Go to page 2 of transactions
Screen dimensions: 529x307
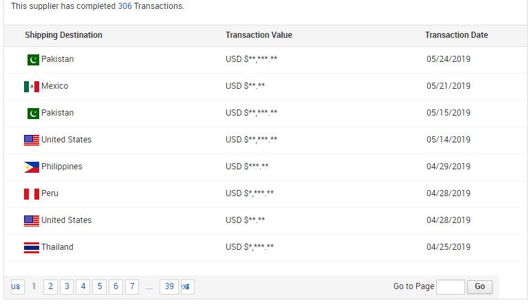[x=50, y=286]
